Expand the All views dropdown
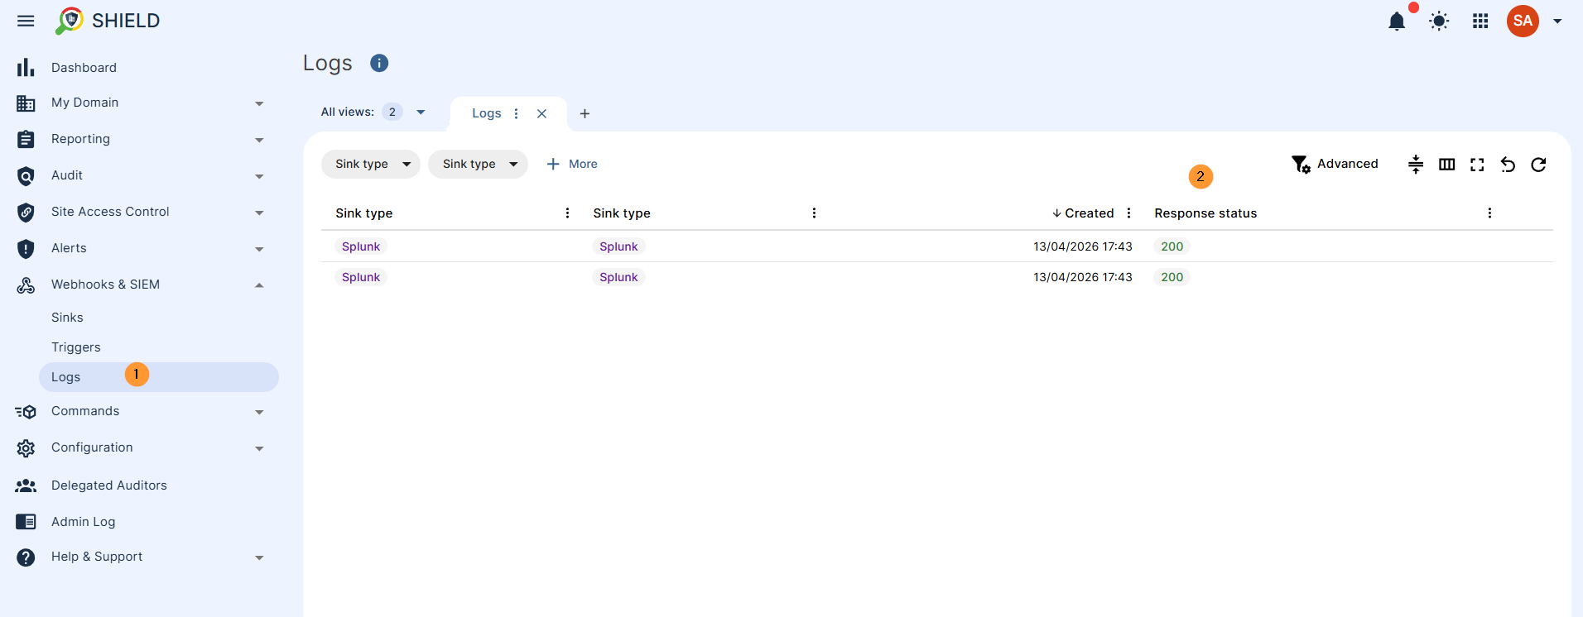 tap(421, 112)
